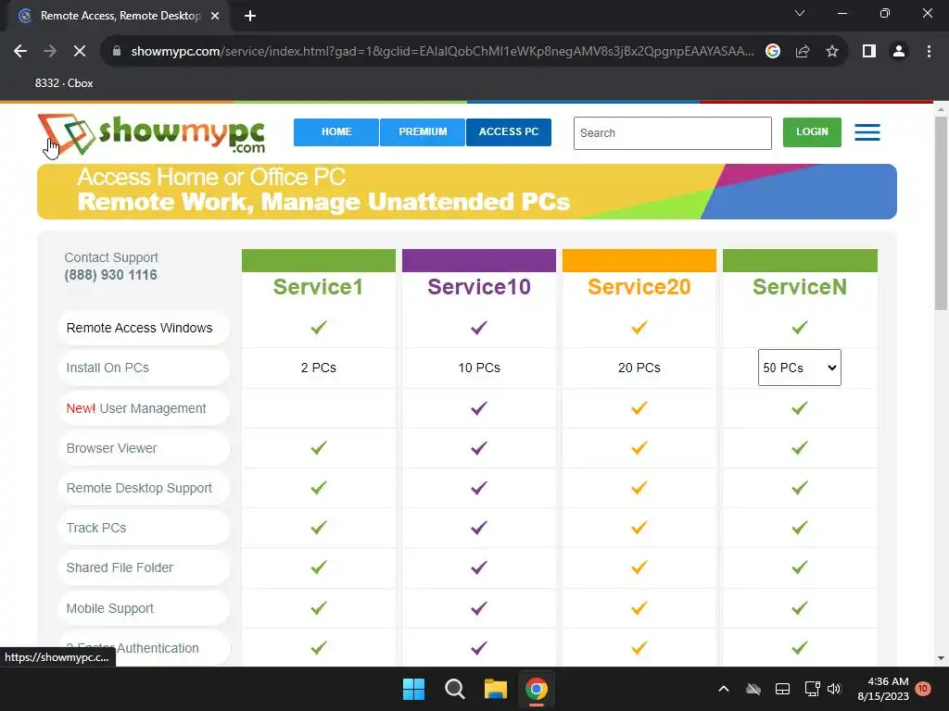Click the showmypc.com logo
Screen dimensions: 949x711
tap(151, 133)
